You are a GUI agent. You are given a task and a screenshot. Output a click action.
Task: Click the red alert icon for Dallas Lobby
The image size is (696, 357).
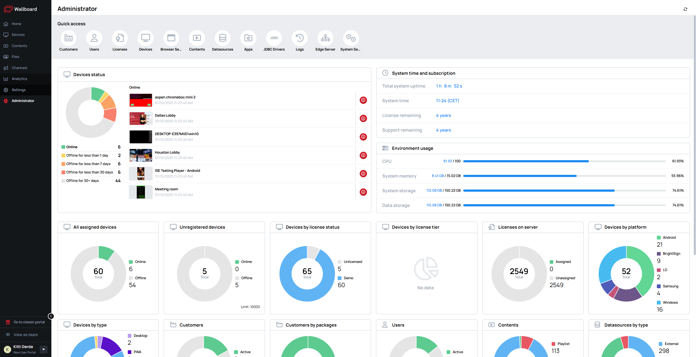[x=363, y=119]
